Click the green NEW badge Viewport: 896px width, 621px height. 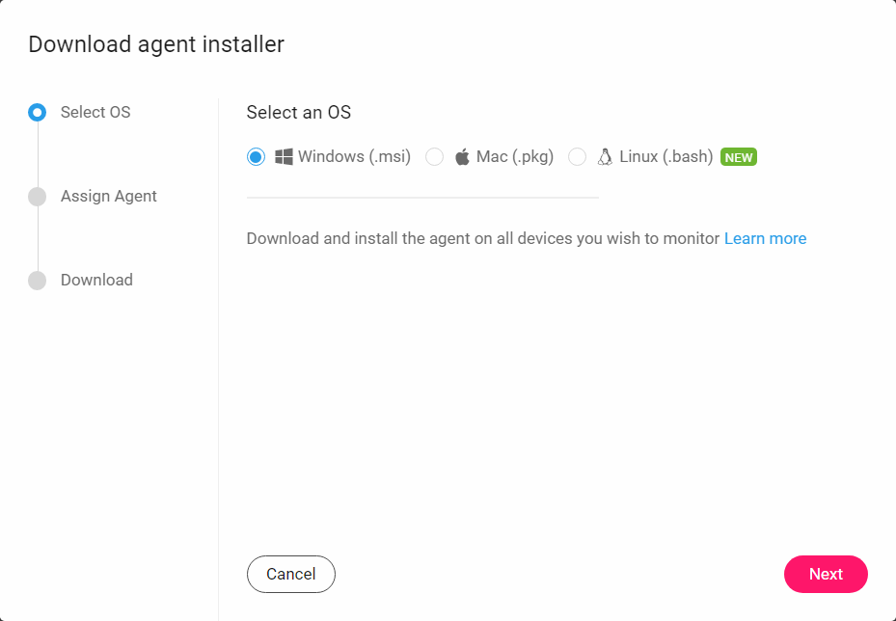click(x=739, y=156)
